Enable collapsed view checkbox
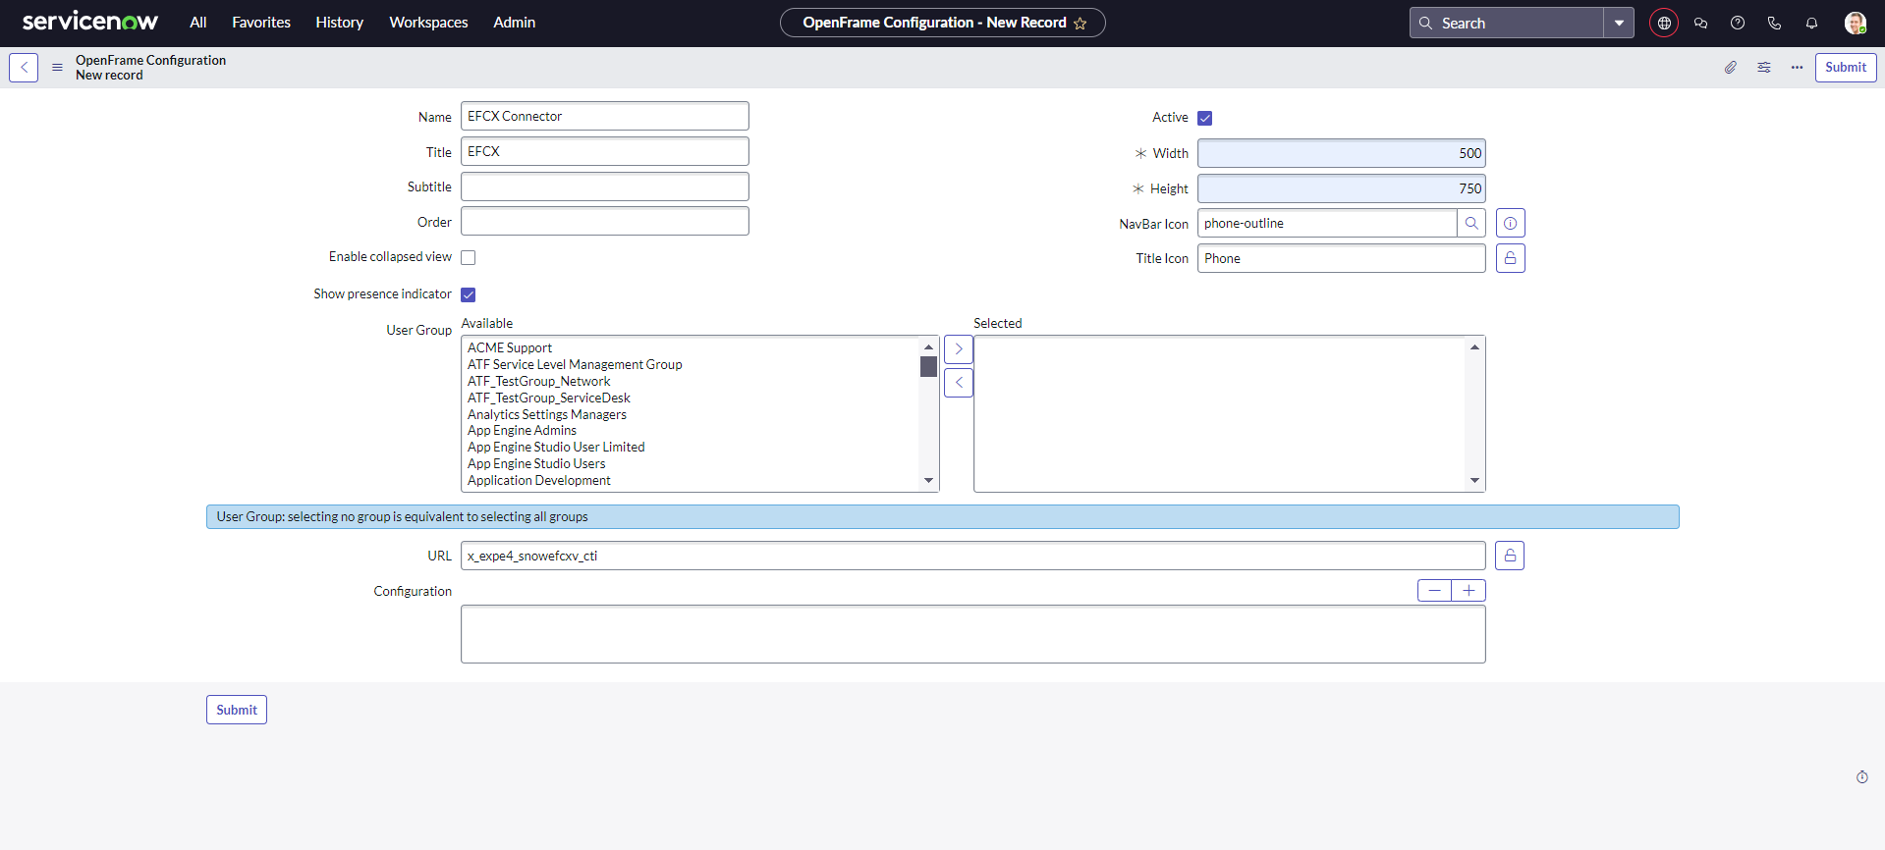The height and width of the screenshot is (850, 1885). click(x=469, y=258)
